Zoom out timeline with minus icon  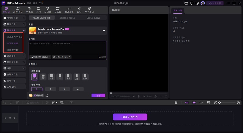point(216,103)
